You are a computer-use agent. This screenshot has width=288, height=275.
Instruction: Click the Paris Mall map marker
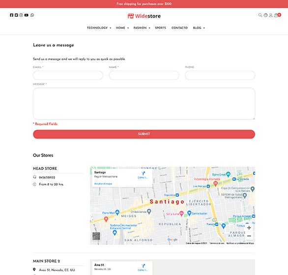[x=117, y=213]
